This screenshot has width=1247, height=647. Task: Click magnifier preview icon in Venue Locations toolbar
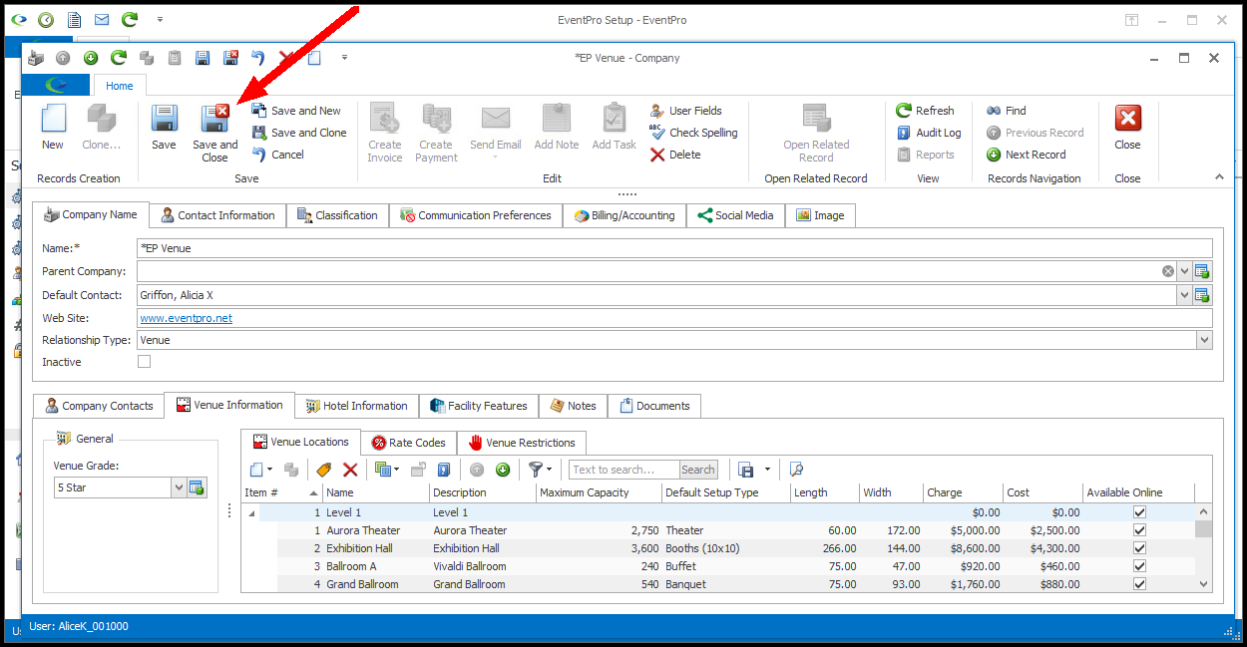coord(796,470)
